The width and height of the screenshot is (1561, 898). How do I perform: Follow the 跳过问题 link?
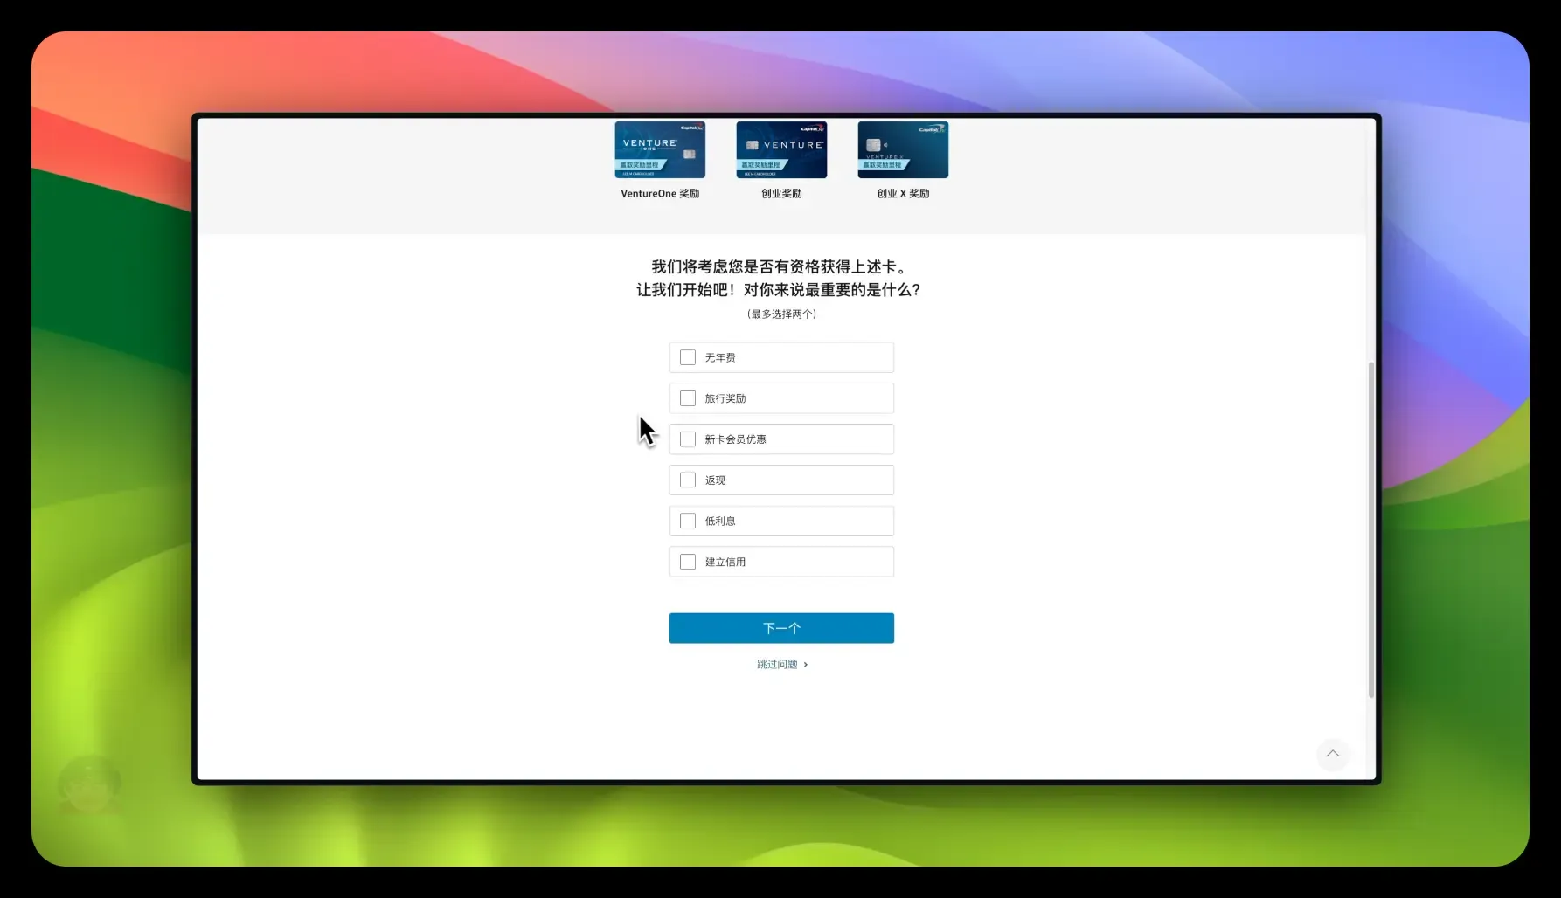coord(782,665)
